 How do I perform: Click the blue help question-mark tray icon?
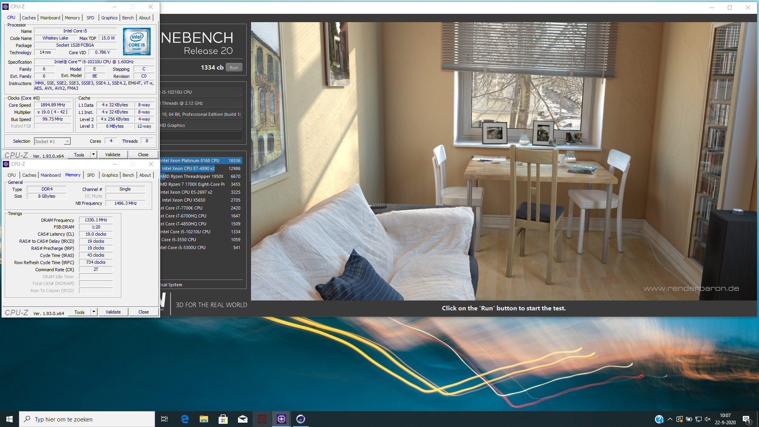click(x=659, y=419)
